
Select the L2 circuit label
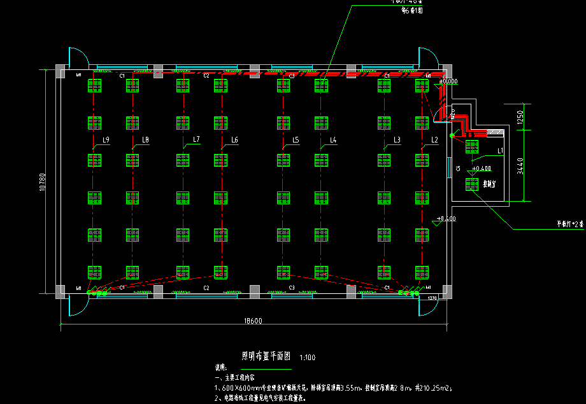click(434, 139)
